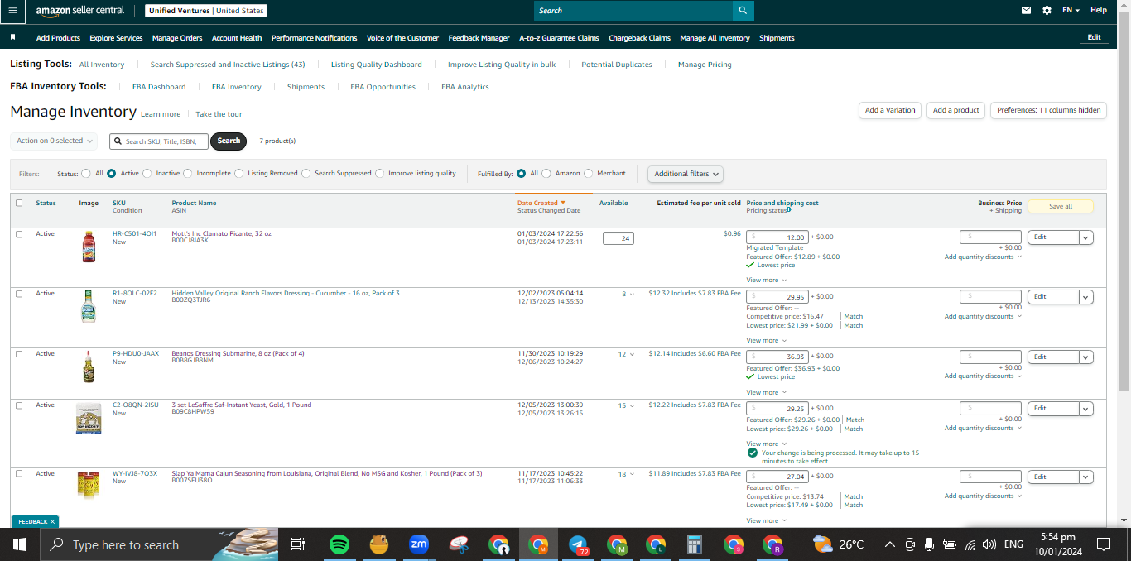Image resolution: width=1131 pixels, height=561 pixels.
Task: Check the C2-O8QN-2ISU row checkbox
Action: 19,405
